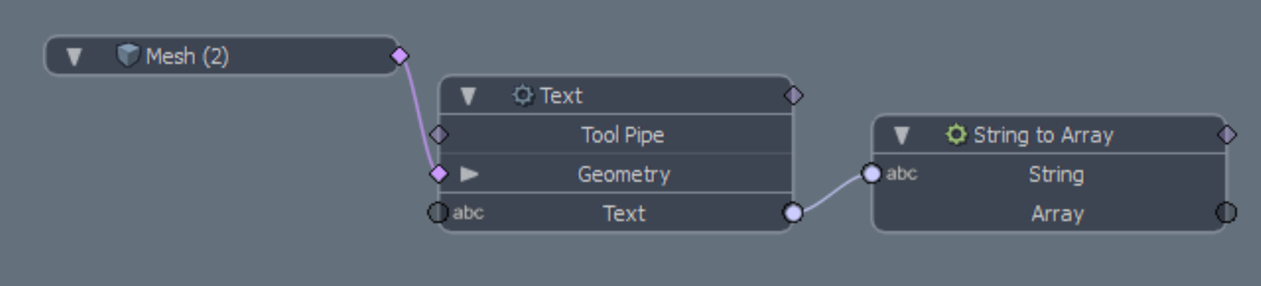The image size is (1261, 286).
Task: Click the Text channel input circle connector
Action: click(x=437, y=212)
